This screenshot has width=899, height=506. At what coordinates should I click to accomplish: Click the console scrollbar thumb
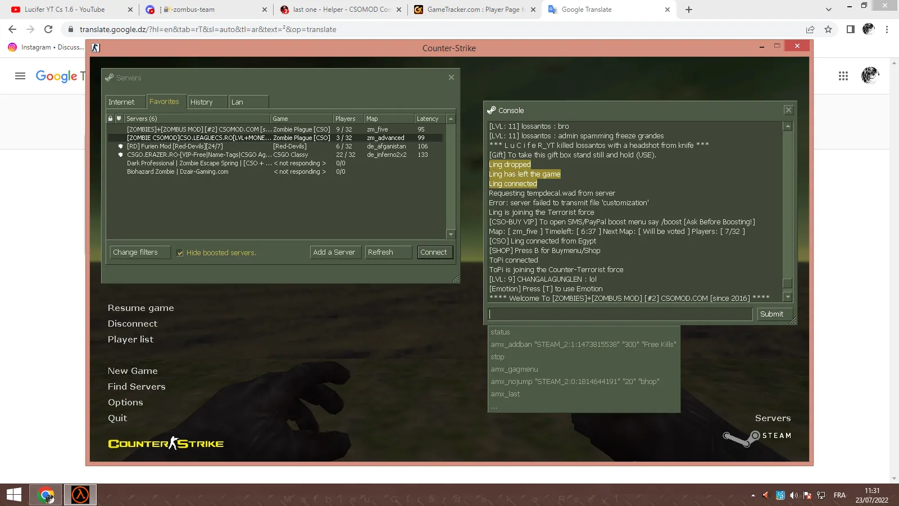pyautogui.click(x=788, y=284)
